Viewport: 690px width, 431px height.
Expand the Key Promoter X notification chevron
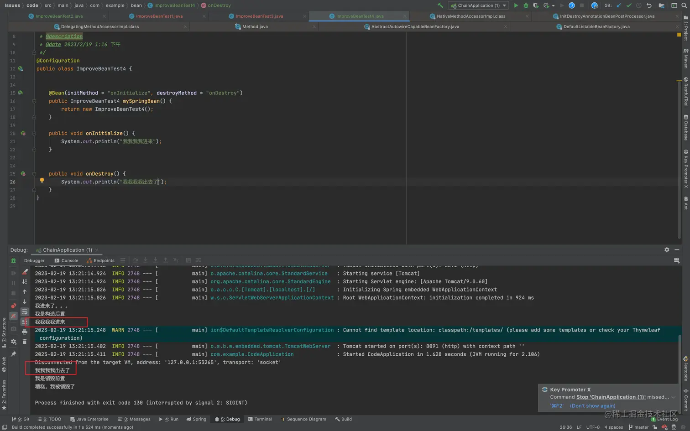[x=673, y=397]
